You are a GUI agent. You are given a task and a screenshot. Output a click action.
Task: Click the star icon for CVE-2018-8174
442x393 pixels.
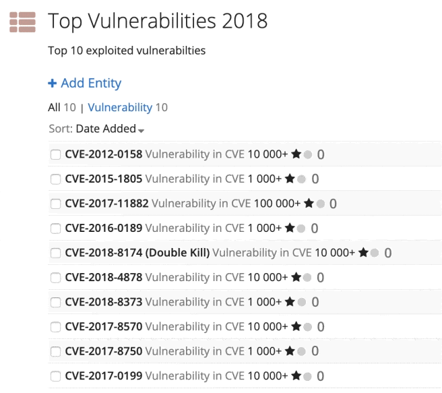[363, 253]
